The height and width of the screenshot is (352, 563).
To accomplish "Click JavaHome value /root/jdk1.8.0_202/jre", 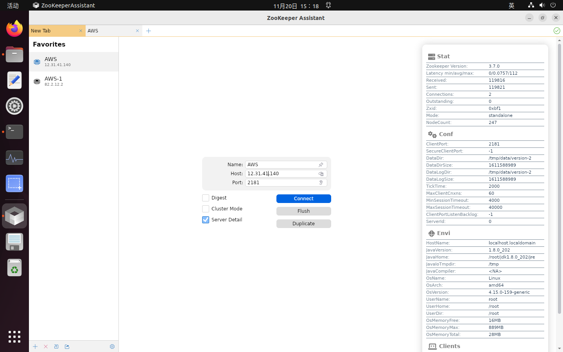I will pyautogui.click(x=512, y=257).
